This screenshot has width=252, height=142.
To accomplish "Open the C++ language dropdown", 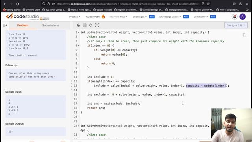I will (236, 25).
